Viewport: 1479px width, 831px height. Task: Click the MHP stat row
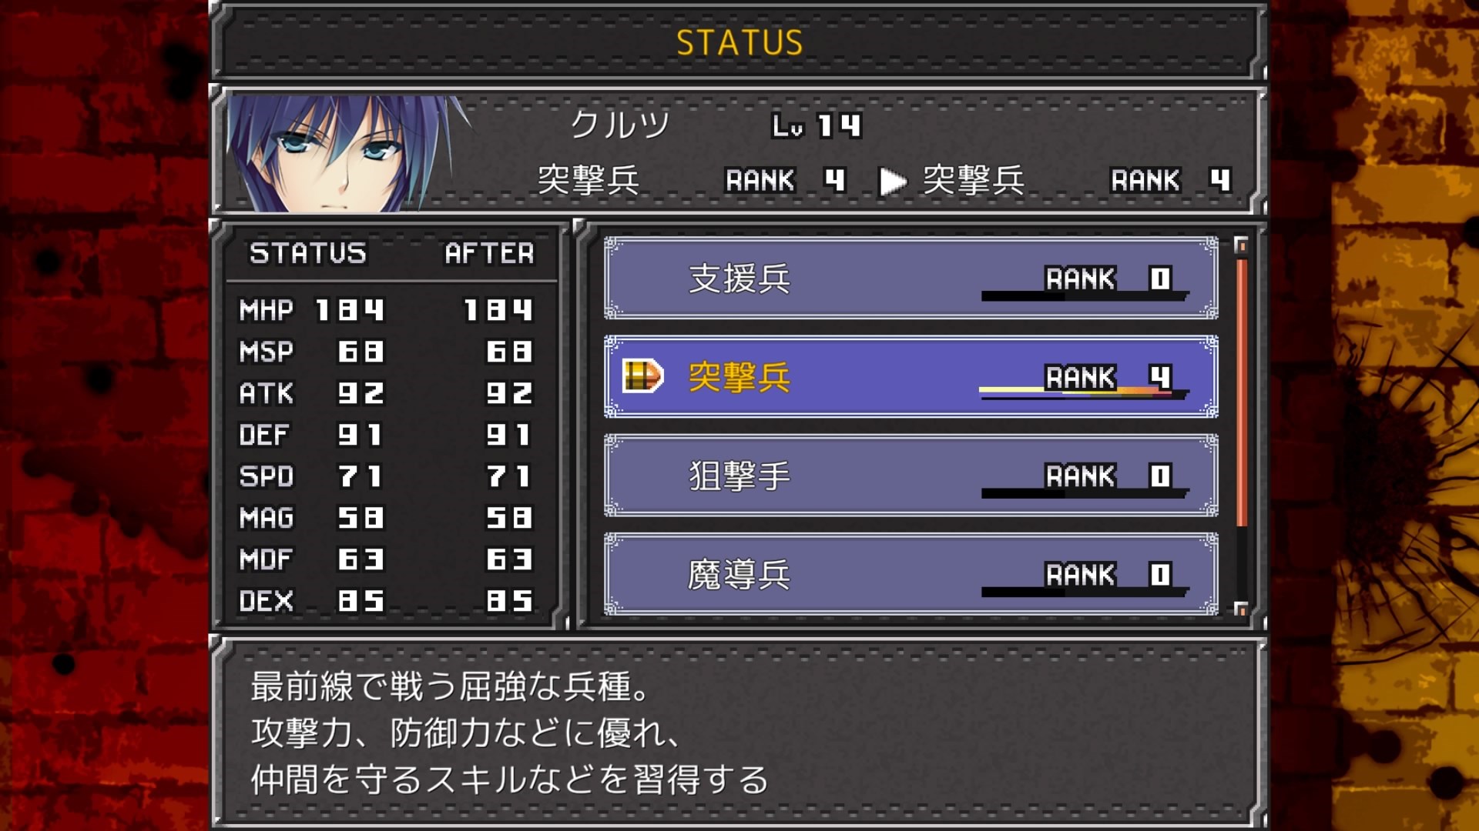386,310
